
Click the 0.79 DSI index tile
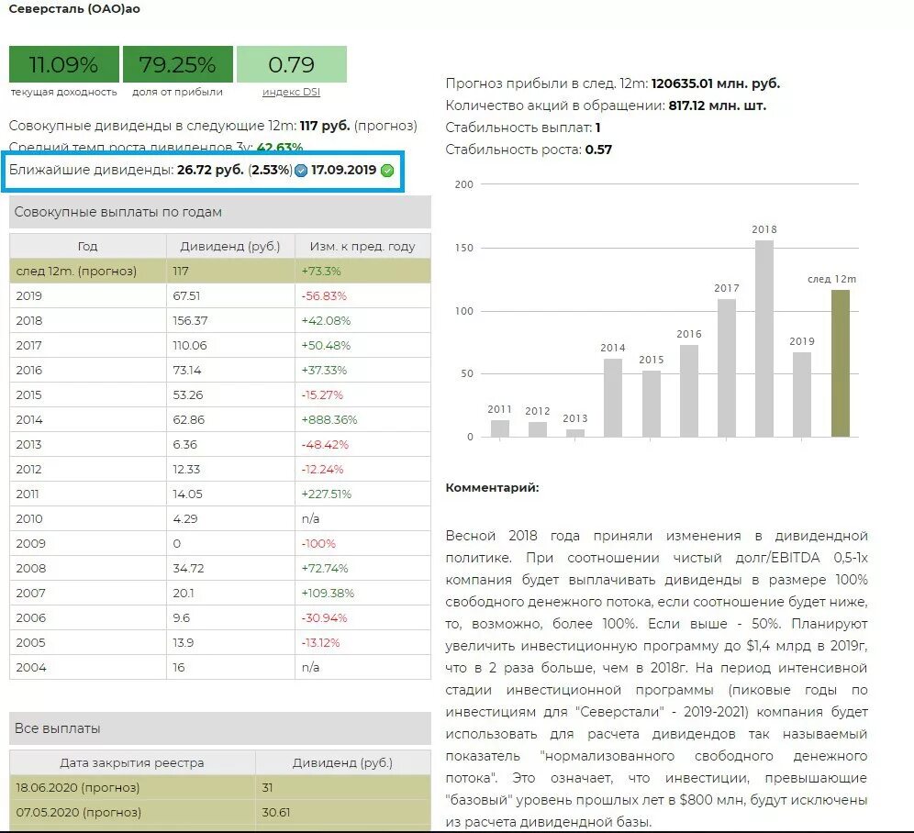coord(292,64)
